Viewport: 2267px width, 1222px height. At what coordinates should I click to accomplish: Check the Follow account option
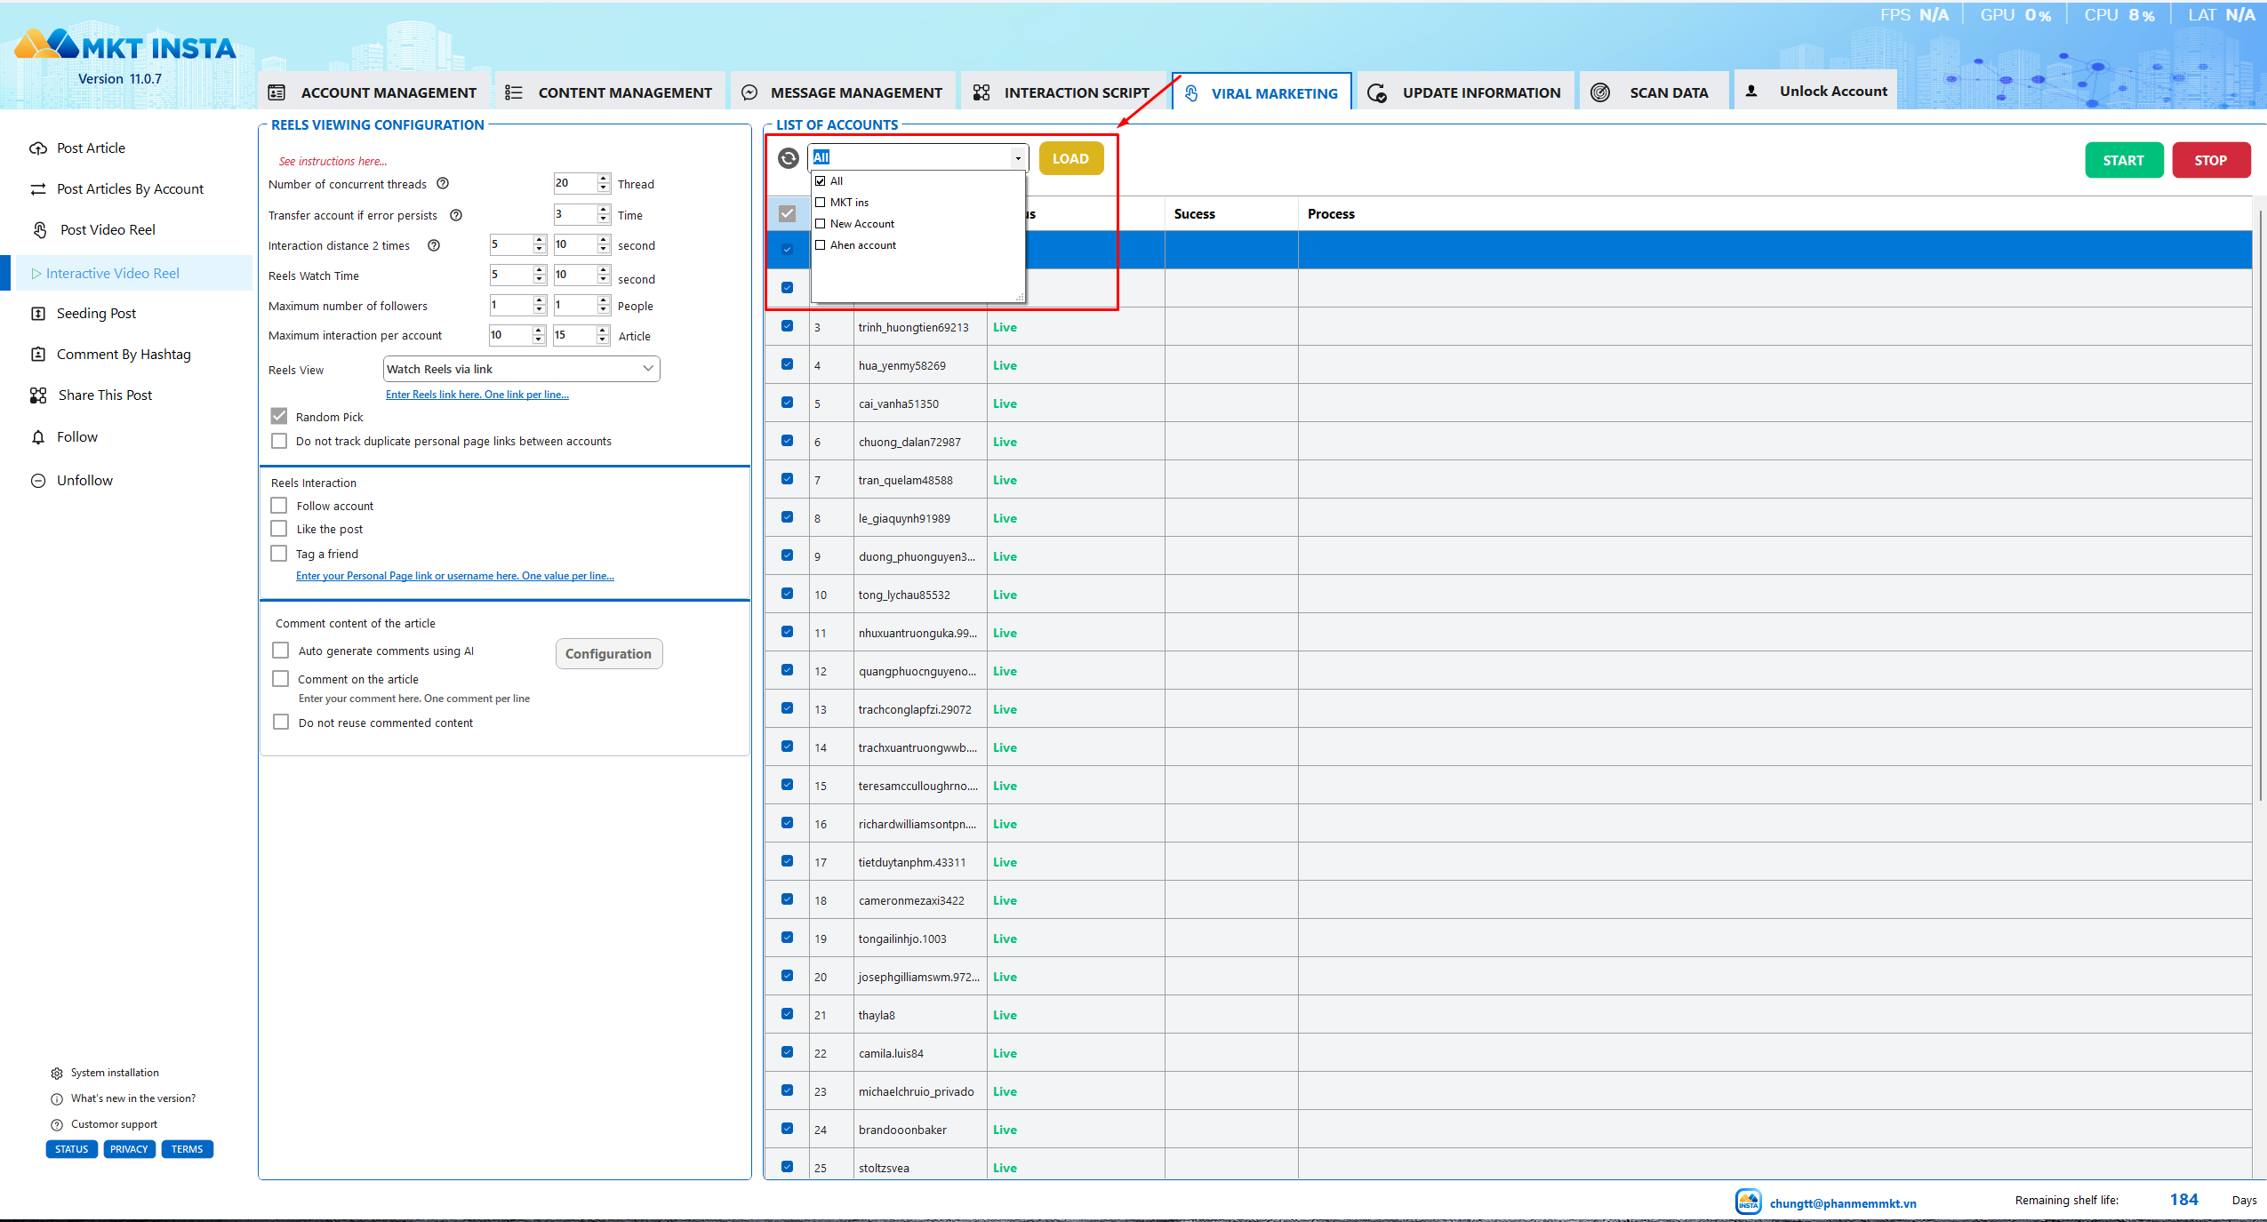click(279, 506)
